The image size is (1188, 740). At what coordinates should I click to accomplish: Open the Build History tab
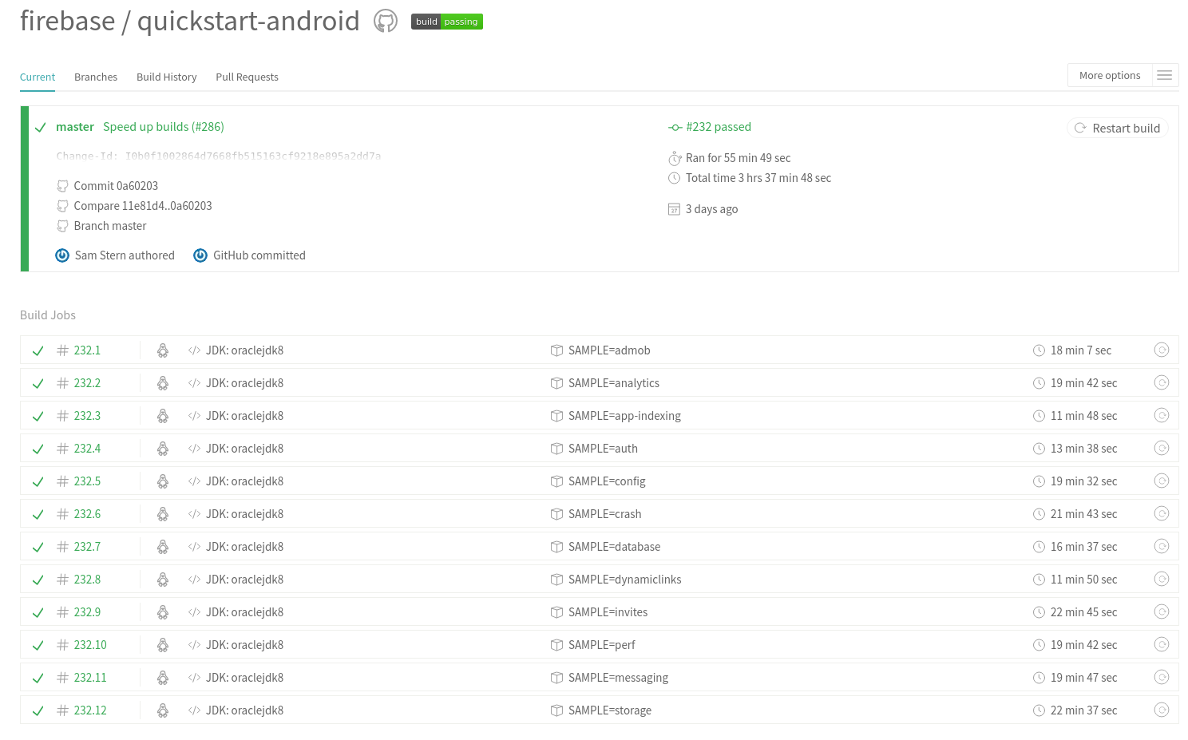(x=166, y=77)
